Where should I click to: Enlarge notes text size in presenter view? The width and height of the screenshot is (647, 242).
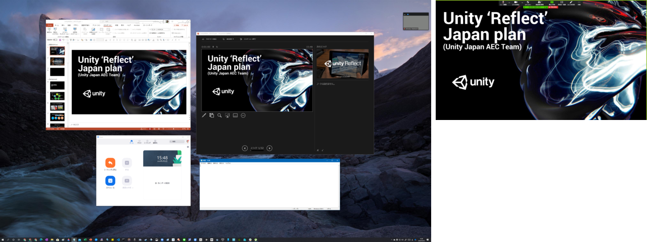pos(318,150)
